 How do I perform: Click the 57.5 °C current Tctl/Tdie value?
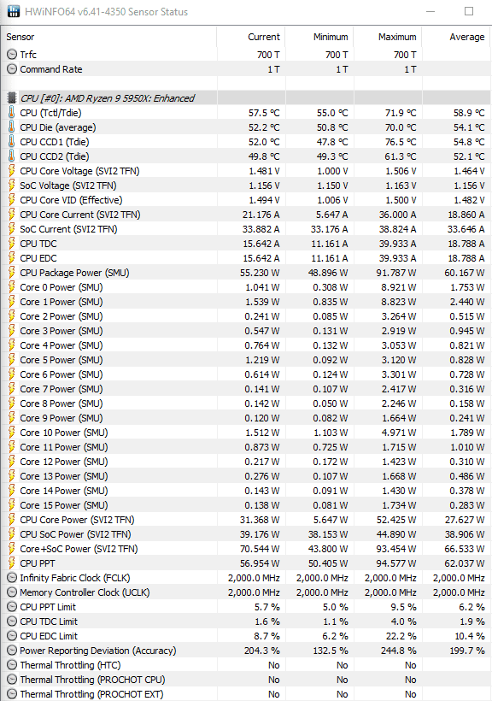[264, 113]
